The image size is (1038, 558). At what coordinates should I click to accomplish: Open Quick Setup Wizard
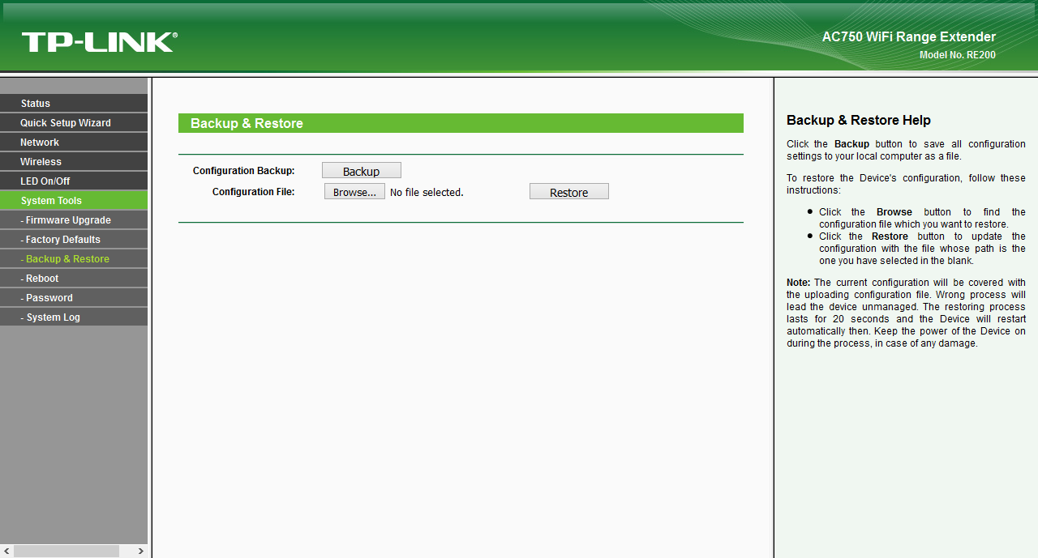coord(74,122)
